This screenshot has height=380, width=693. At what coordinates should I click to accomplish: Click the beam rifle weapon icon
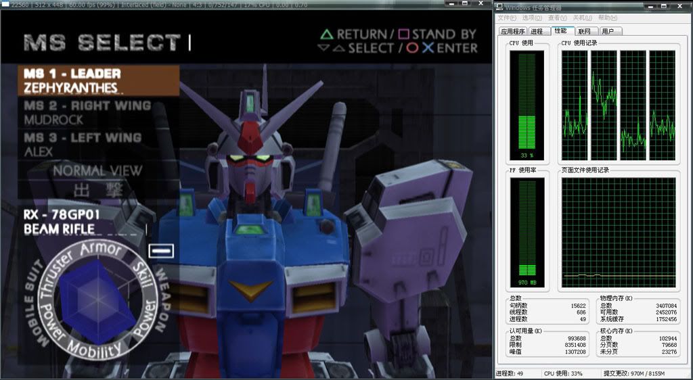(161, 251)
